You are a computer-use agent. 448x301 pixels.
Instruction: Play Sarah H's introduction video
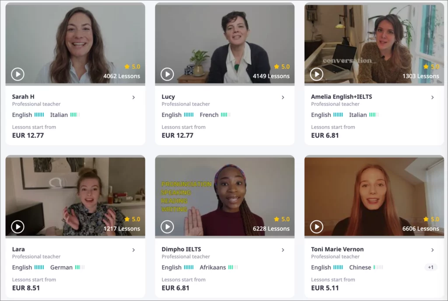(x=17, y=74)
